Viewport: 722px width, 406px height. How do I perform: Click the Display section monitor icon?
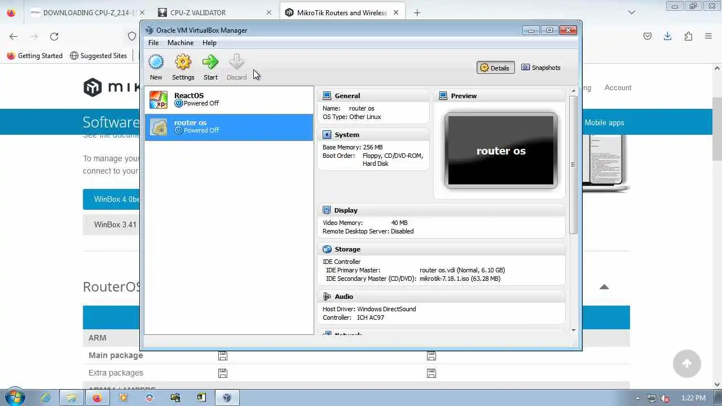point(327,210)
